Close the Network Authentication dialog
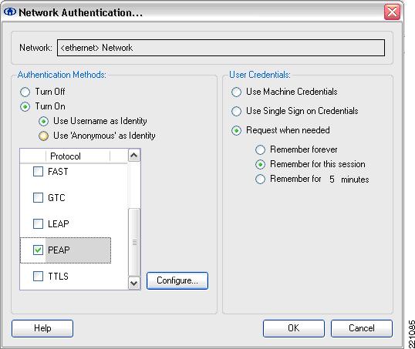Screen dimensions: 415x349 (392, 12)
